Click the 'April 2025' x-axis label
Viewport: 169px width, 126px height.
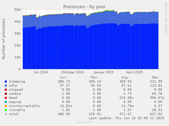click(134, 72)
